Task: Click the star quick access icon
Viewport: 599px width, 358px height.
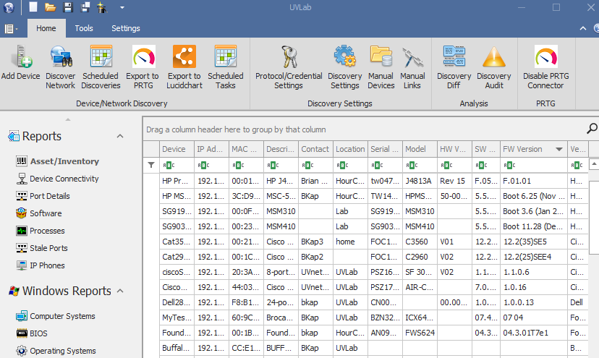Action: [102, 7]
